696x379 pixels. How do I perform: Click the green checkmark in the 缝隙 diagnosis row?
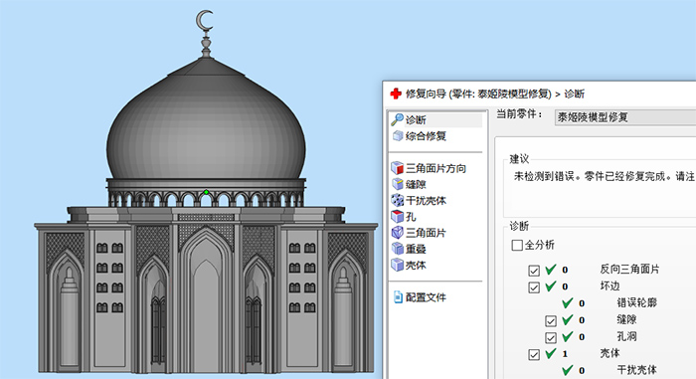coord(568,320)
